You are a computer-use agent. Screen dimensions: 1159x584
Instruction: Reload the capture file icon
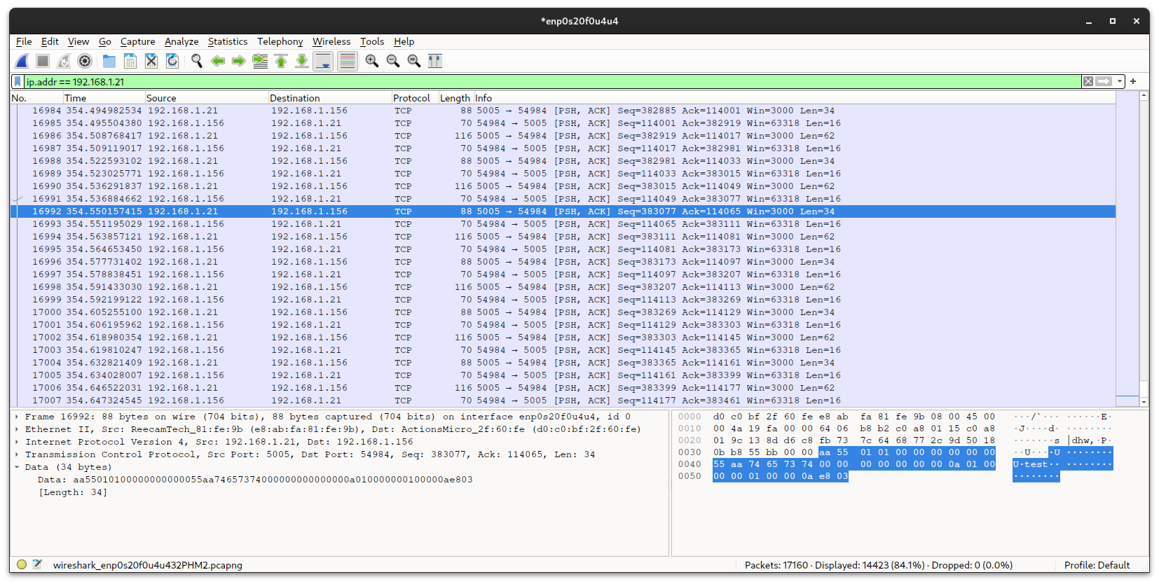172,62
